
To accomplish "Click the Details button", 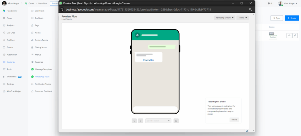I will [234, 120].
